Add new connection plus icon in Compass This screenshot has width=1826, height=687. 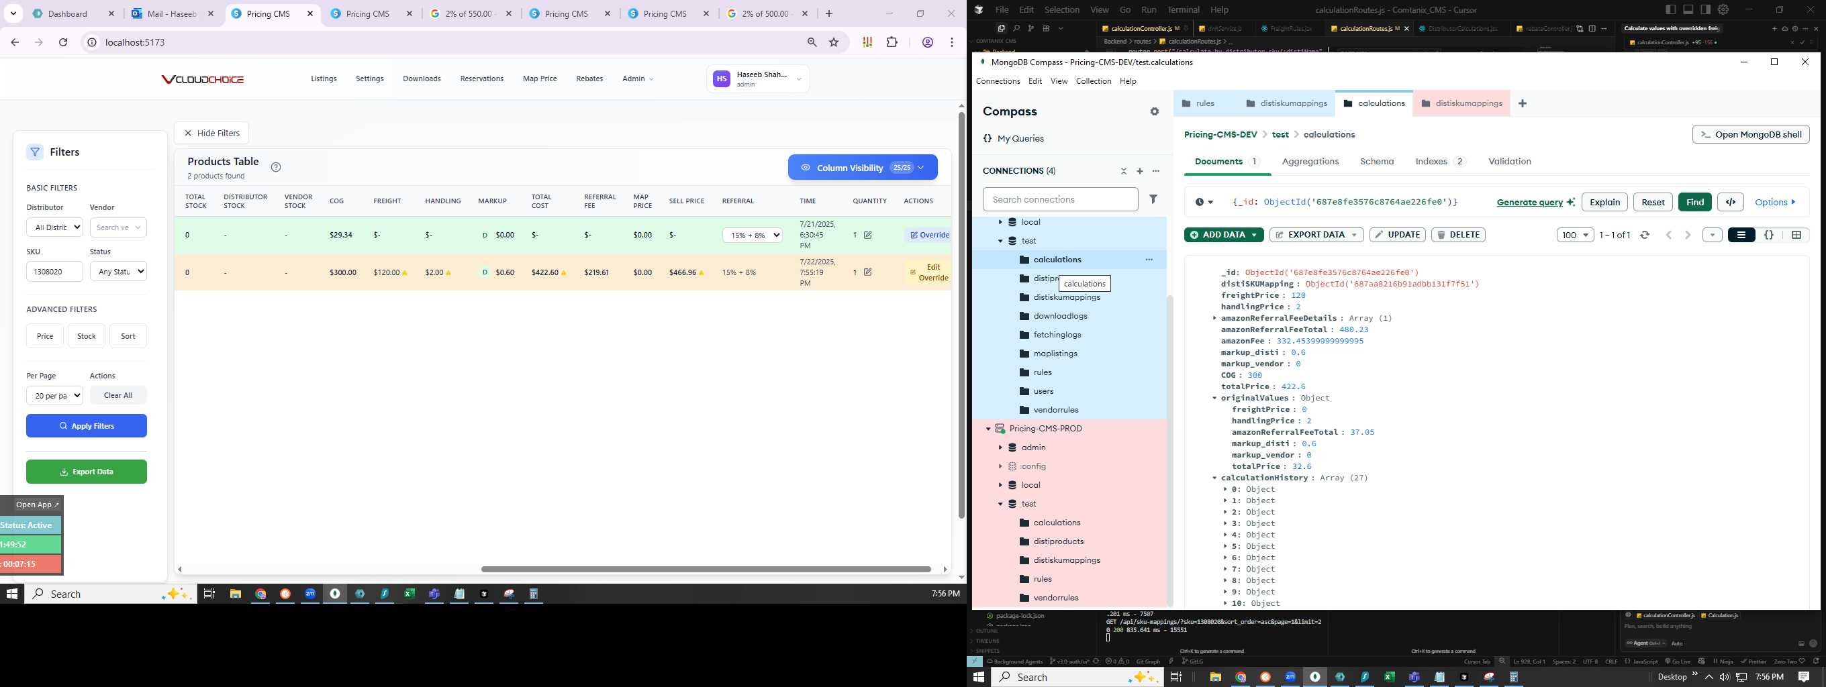pos(1140,170)
